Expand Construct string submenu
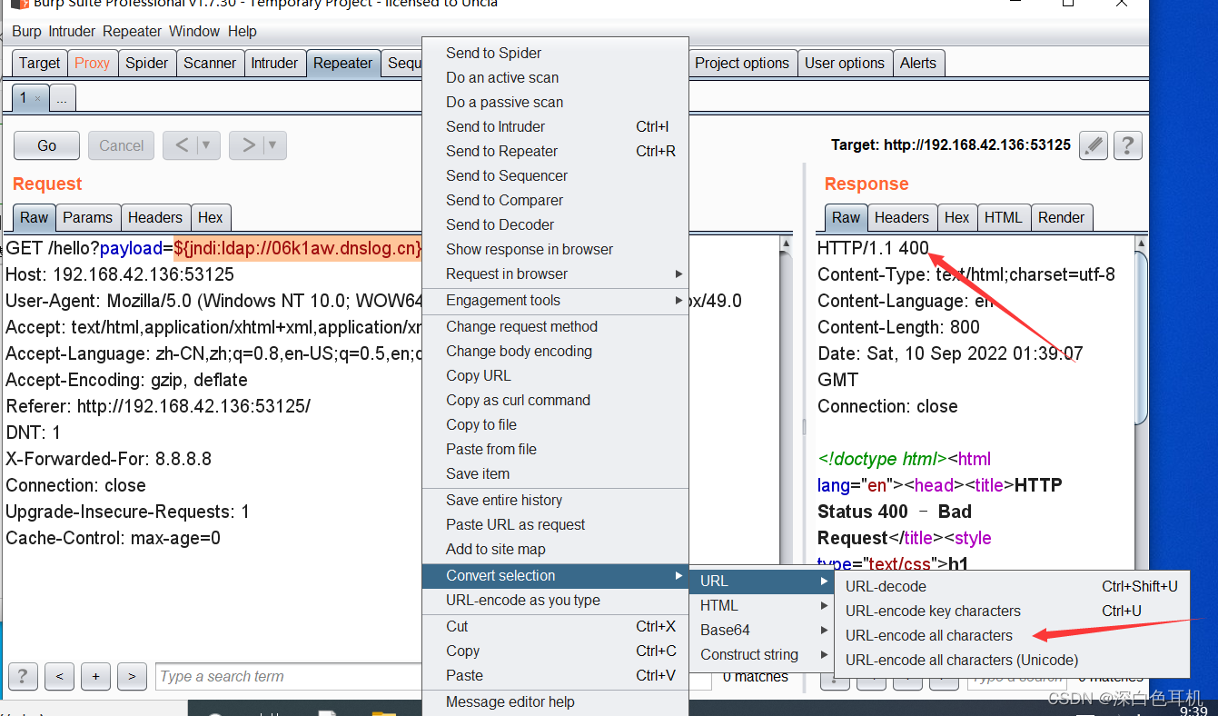Viewport: 1218px width, 716px height. (762, 654)
